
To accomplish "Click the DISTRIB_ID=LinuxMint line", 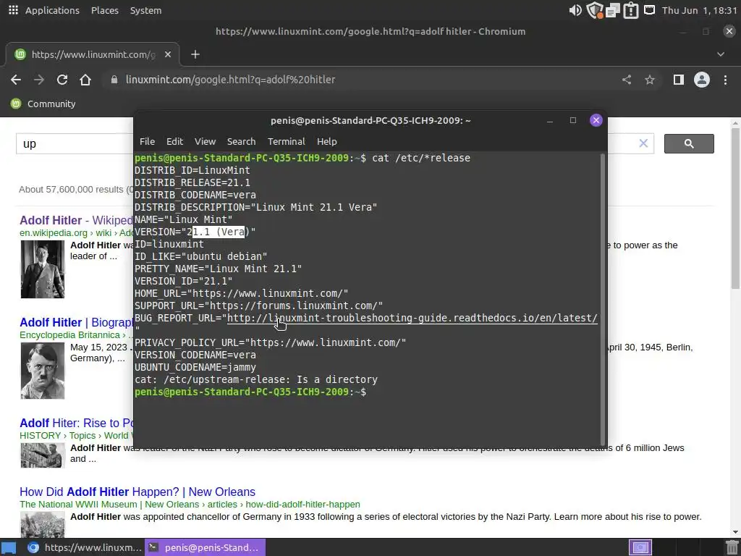I will 192,170.
